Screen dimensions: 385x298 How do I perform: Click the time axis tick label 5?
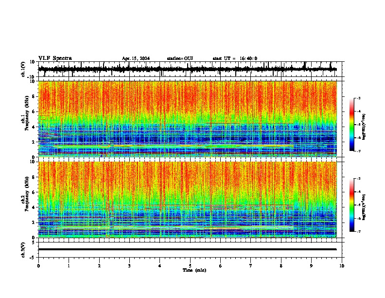point(190,266)
